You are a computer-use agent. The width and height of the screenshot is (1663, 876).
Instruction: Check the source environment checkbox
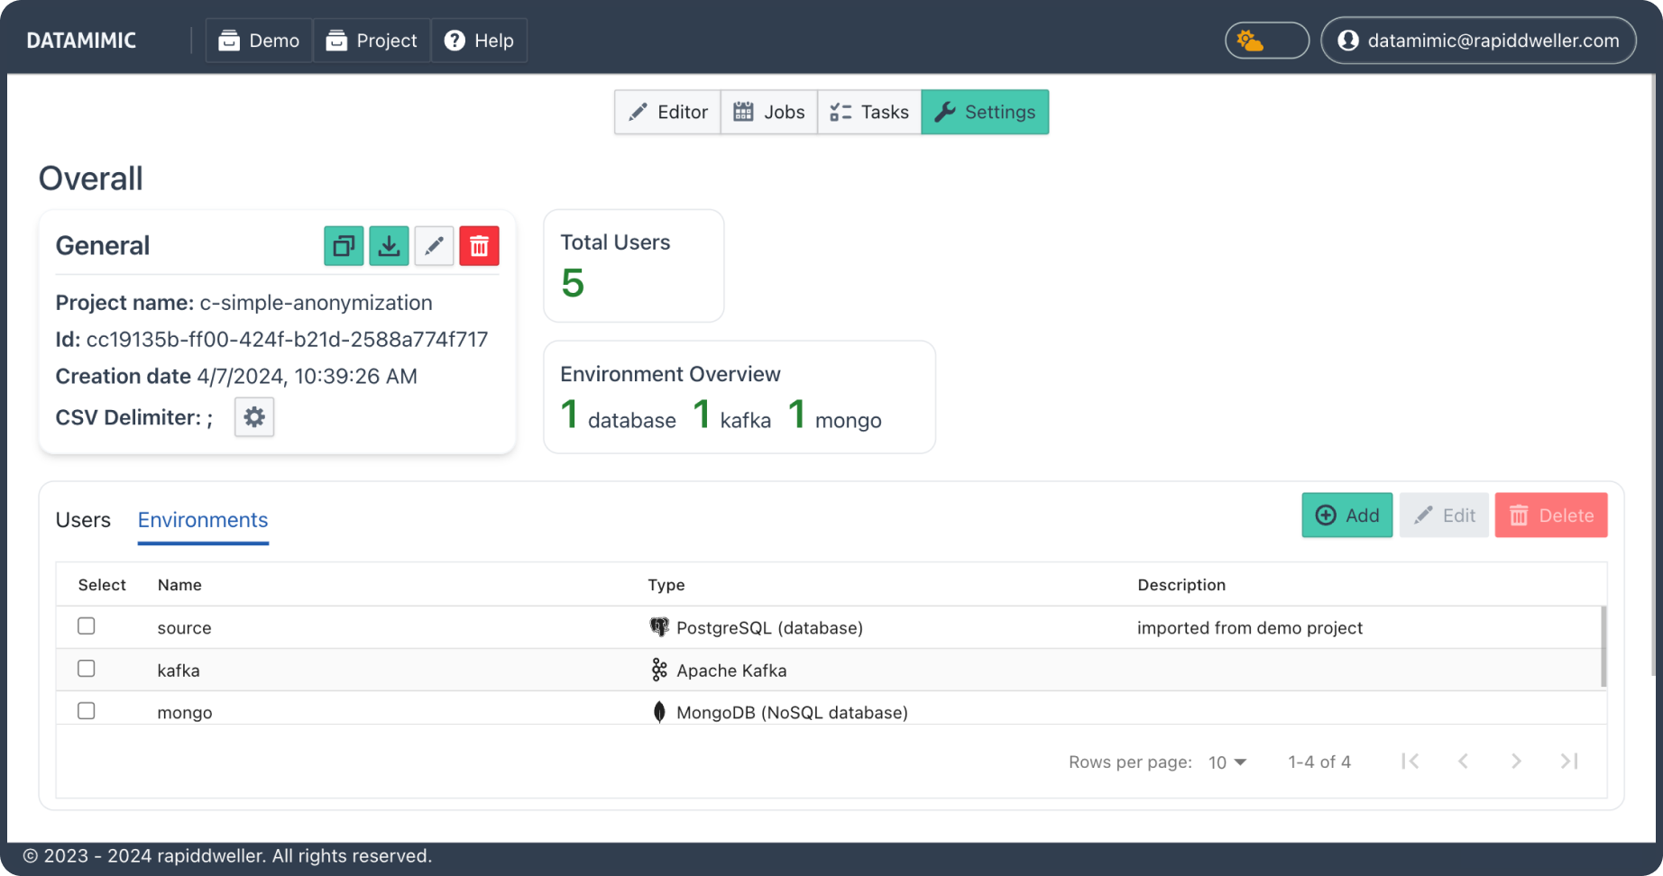(x=86, y=625)
